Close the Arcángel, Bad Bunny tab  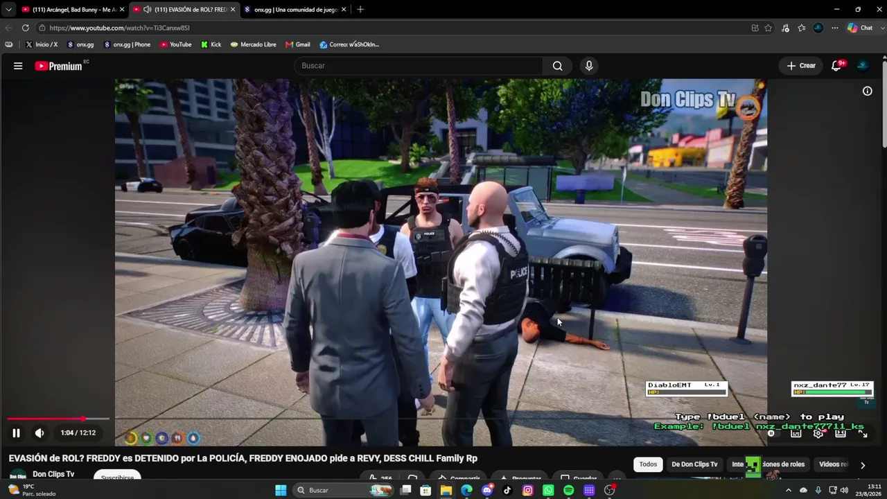(x=122, y=10)
